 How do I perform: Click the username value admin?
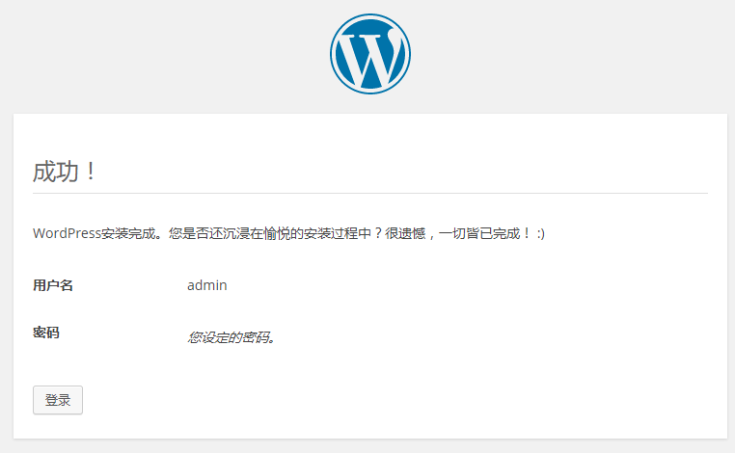[x=207, y=285]
